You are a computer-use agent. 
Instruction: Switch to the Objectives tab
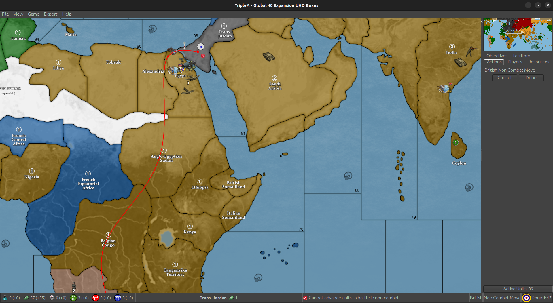click(x=497, y=56)
